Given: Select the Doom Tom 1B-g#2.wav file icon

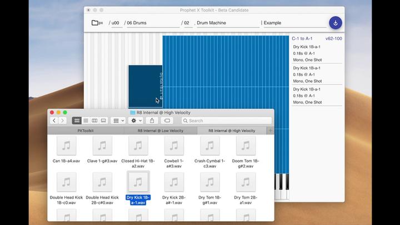Looking at the screenshot, I should pyautogui.click(x=246, y=146).
